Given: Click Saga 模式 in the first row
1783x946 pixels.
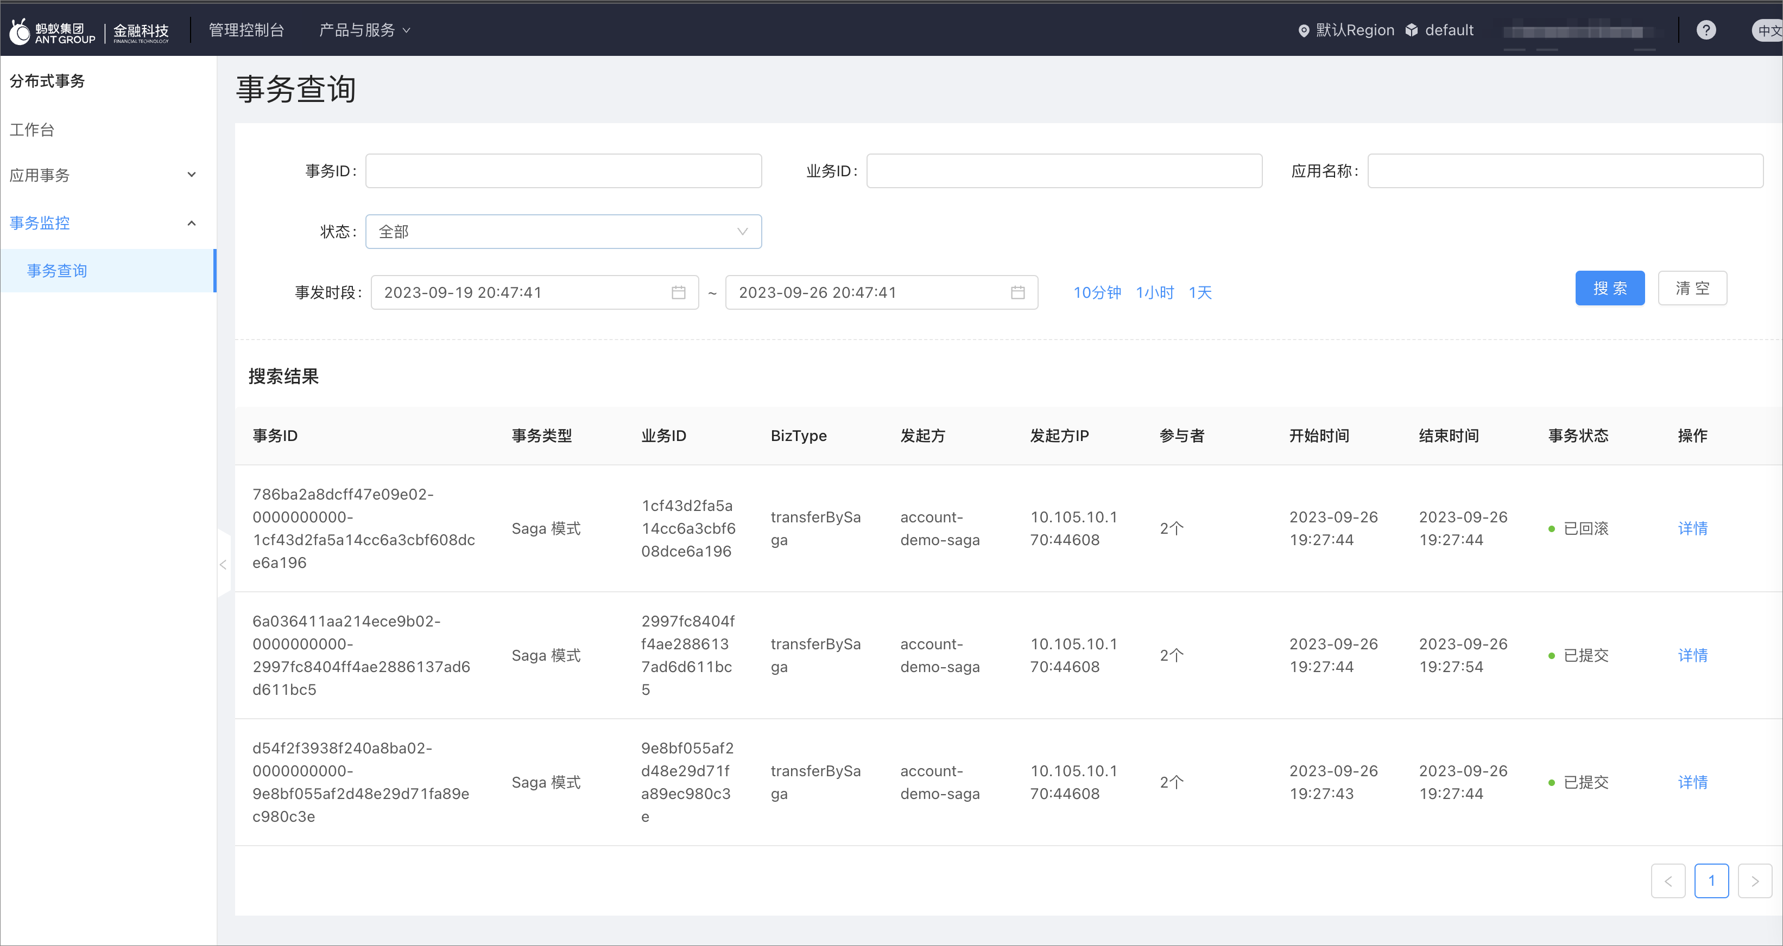Looking at the screenshot, I should point(546,528).
